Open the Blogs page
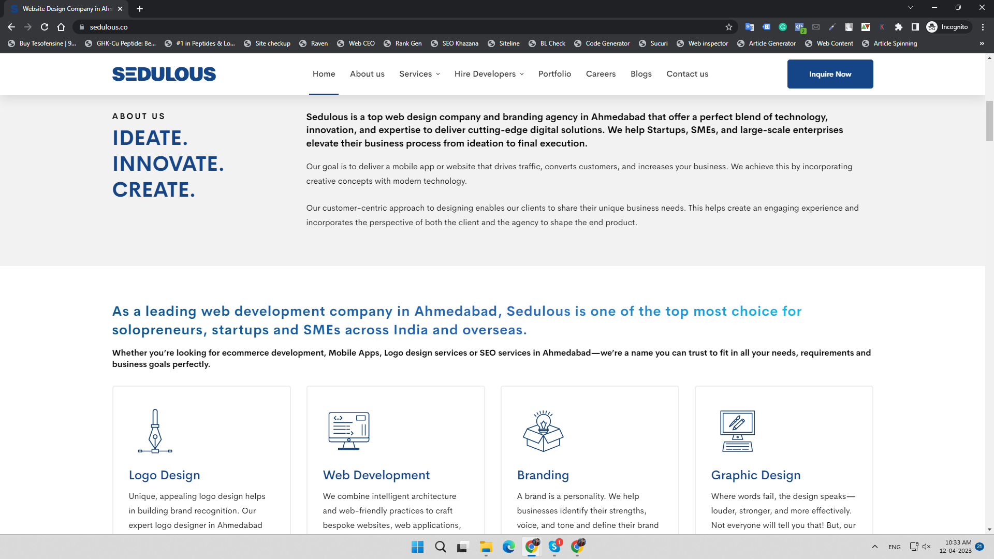This screenshot has height=559, width=994. 641,74
